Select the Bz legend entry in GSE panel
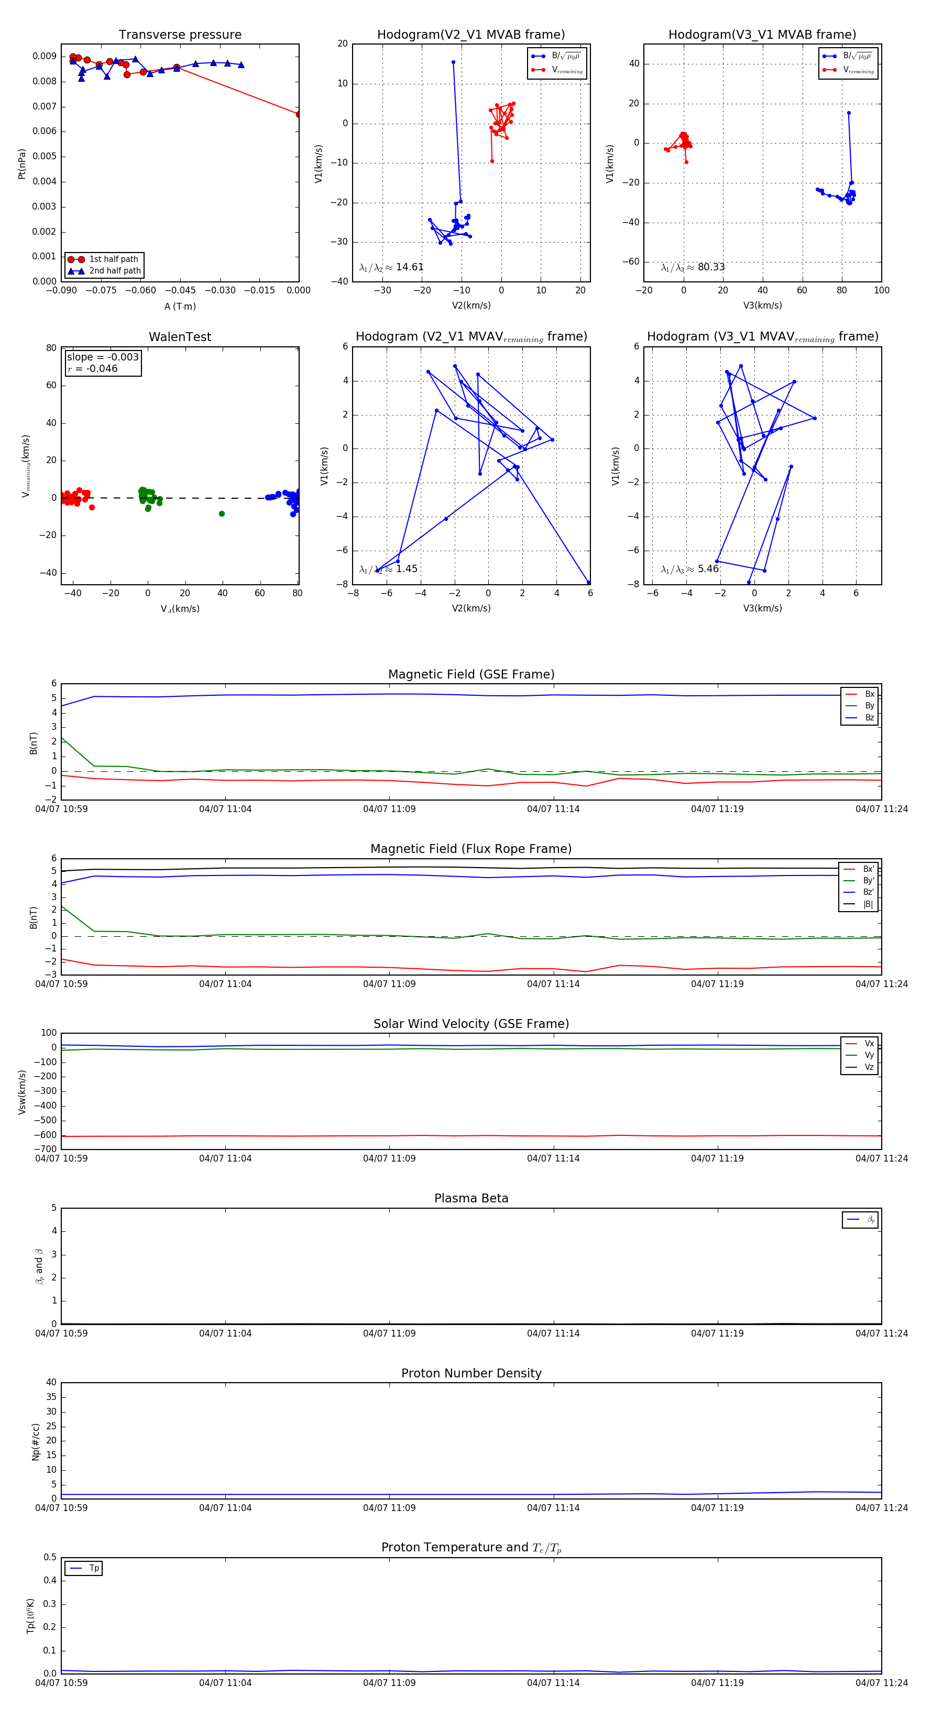Screen dimensions: 943x1729 tap(860, 717)
